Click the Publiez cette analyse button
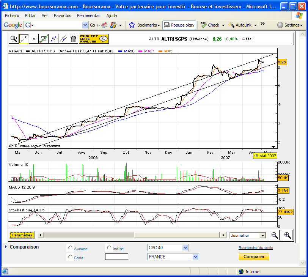Screen dimensions: 308x277 click(x=94, y=39)
